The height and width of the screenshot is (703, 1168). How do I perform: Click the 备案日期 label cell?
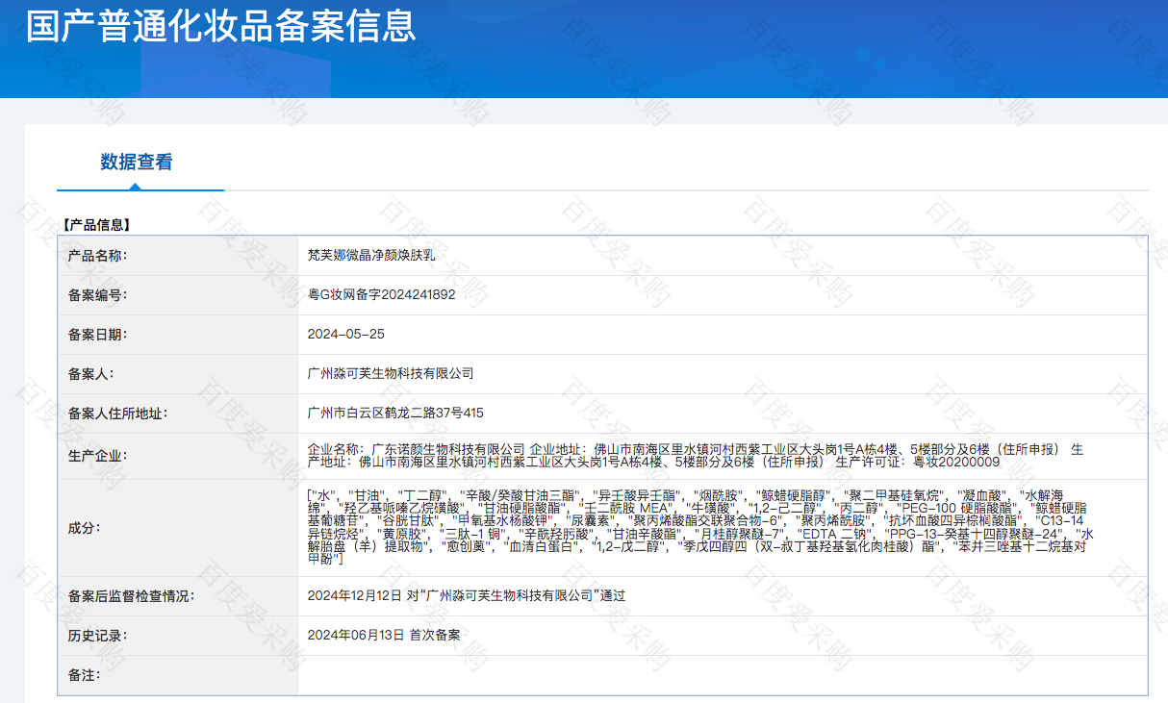(x=178, y=335)
